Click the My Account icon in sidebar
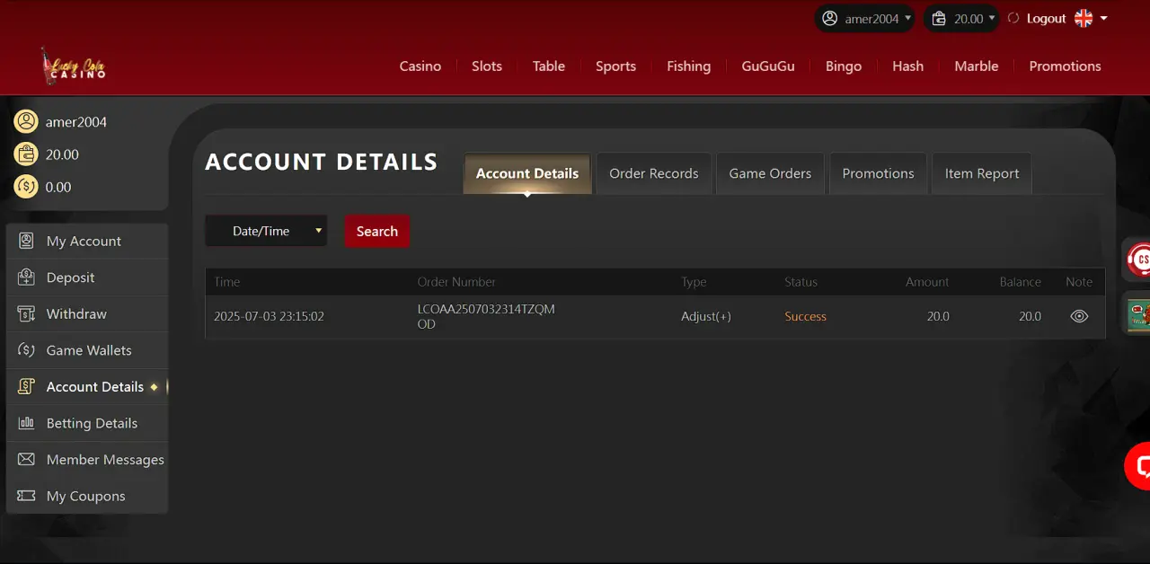1150x564 pixels. tap(26, 241)
